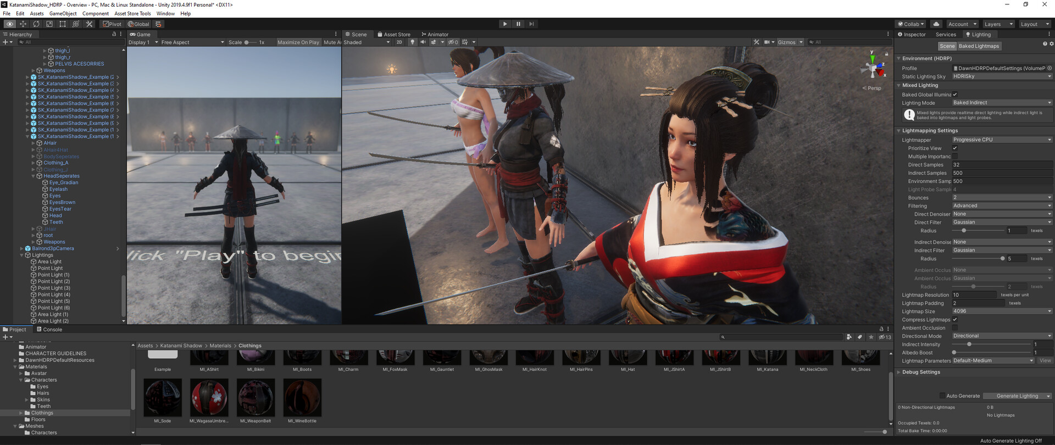Open scene view tools settings icon

tap(757, 42)
